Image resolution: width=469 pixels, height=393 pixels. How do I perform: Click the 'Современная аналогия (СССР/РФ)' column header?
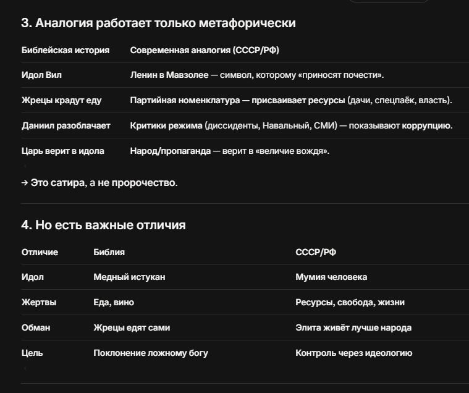[x=205, y=50]
